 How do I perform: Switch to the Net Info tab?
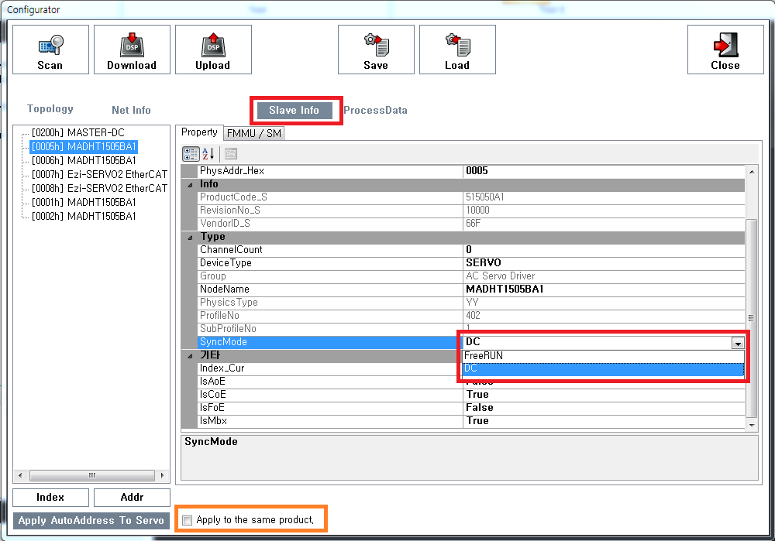[x=131, y=110]
